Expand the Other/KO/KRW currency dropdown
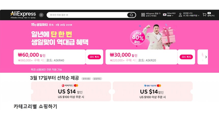219x123 pixels. click(x=171, y=14)
